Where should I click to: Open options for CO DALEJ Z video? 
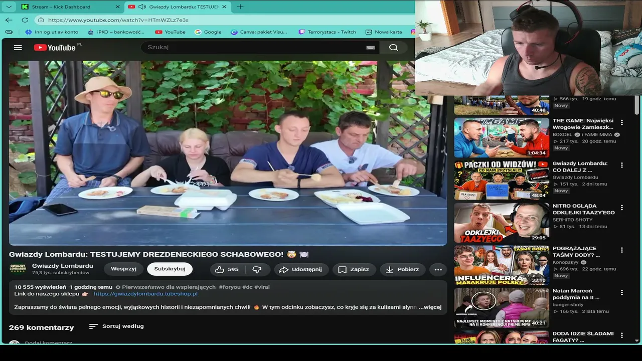[x=622, y=165]
